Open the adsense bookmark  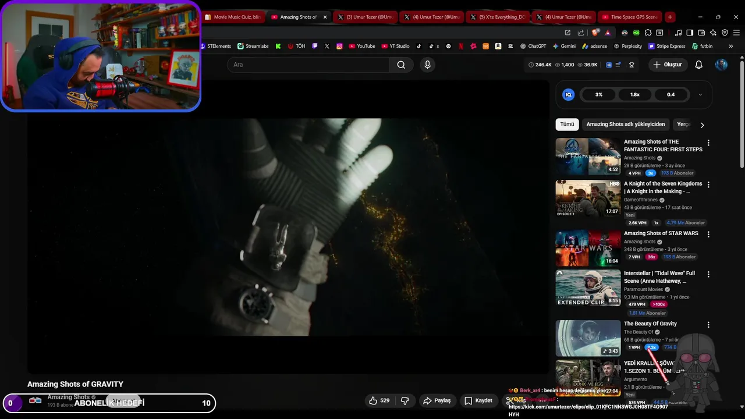click(x=594, y=46)
